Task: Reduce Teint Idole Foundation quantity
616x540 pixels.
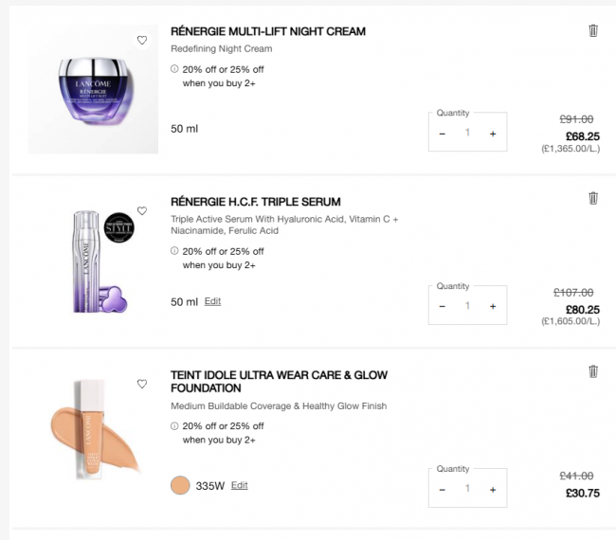Action: (x=443, y=490)
